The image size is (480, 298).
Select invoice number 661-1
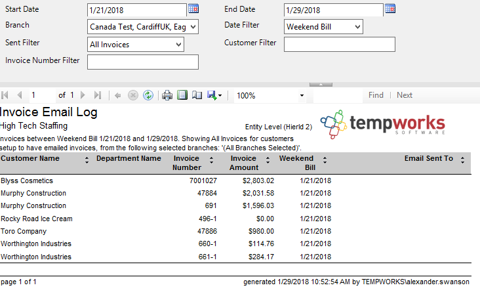click(x=207, y=257)
